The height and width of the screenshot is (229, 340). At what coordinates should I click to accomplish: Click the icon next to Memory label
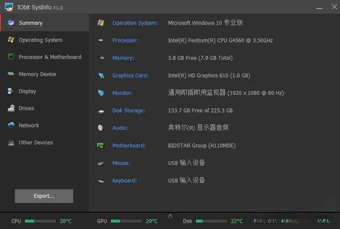tap(101, 58)
